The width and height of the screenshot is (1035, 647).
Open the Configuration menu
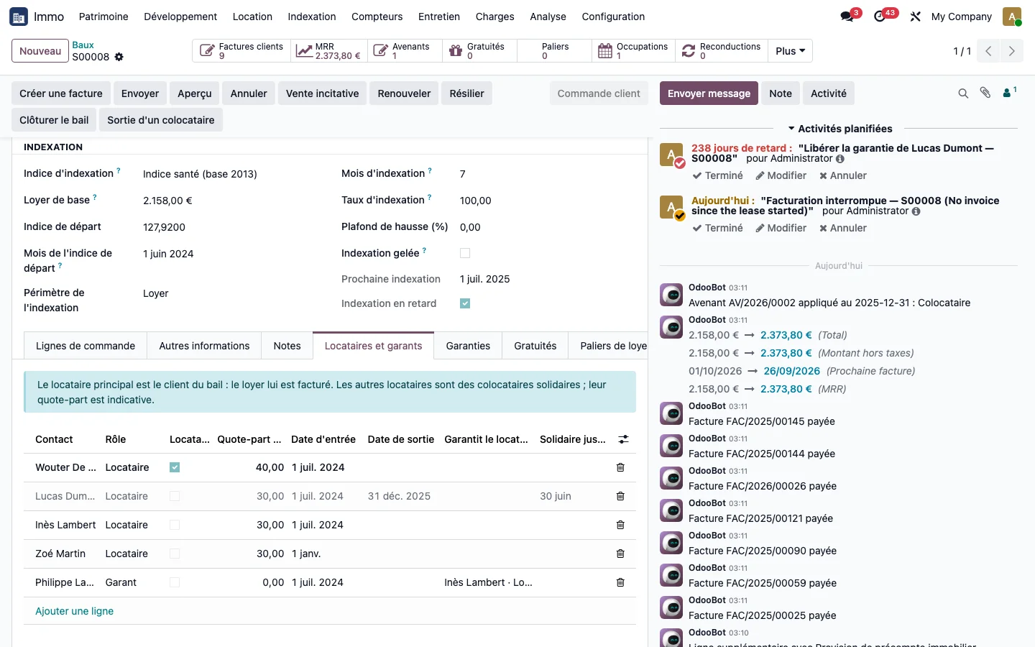click(613, 17)
